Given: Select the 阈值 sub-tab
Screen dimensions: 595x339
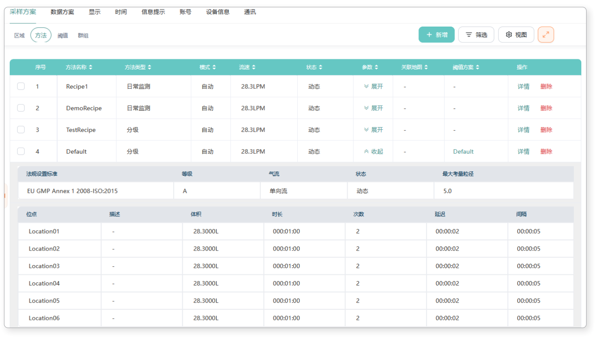Looking at the screenshot, I should pyautogui.click(x=63, y=35).
